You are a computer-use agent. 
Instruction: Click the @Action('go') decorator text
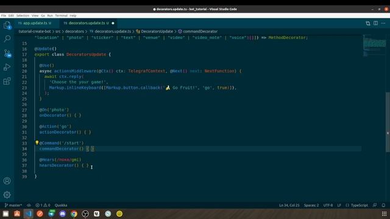(55, 127)
